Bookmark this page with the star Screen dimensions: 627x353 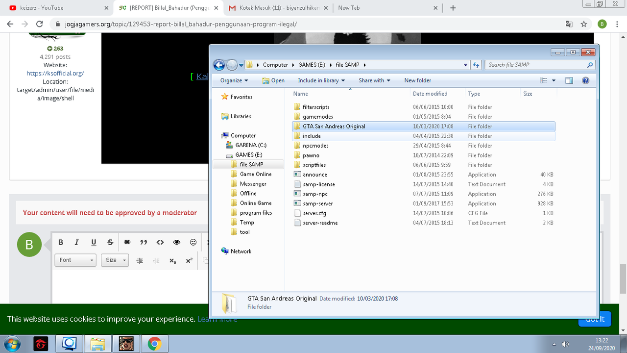(583, 24)
